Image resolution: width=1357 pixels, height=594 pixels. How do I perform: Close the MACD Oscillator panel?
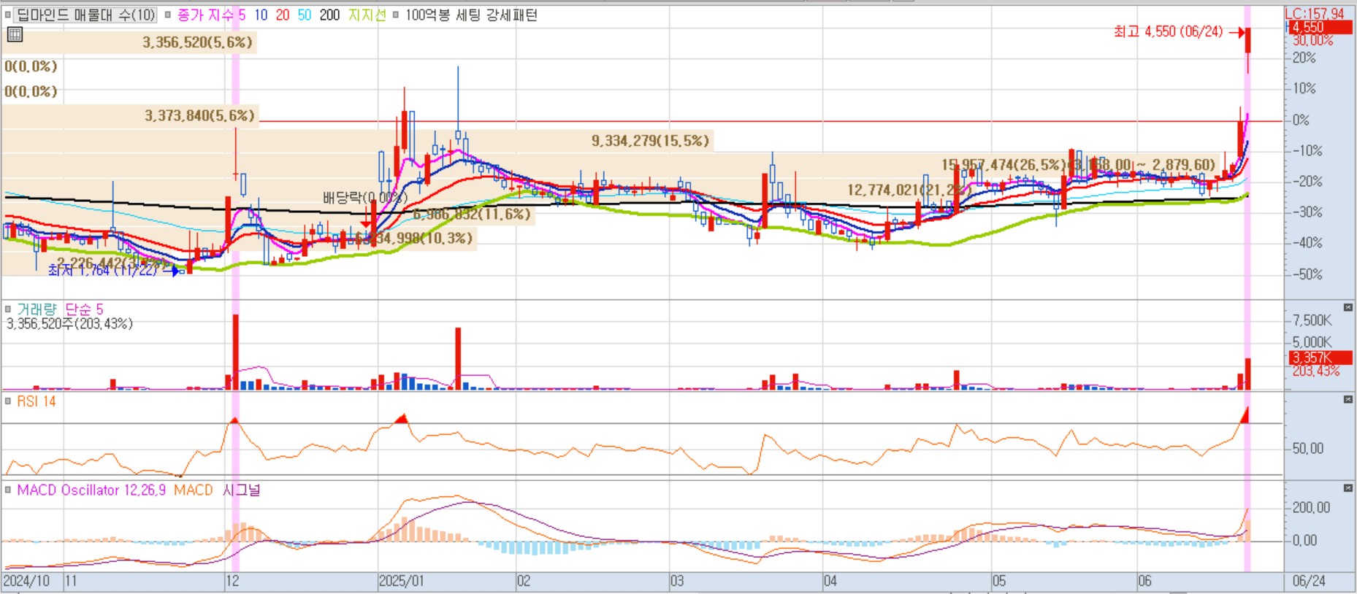pyautogui.click(x=1348, y=487)
